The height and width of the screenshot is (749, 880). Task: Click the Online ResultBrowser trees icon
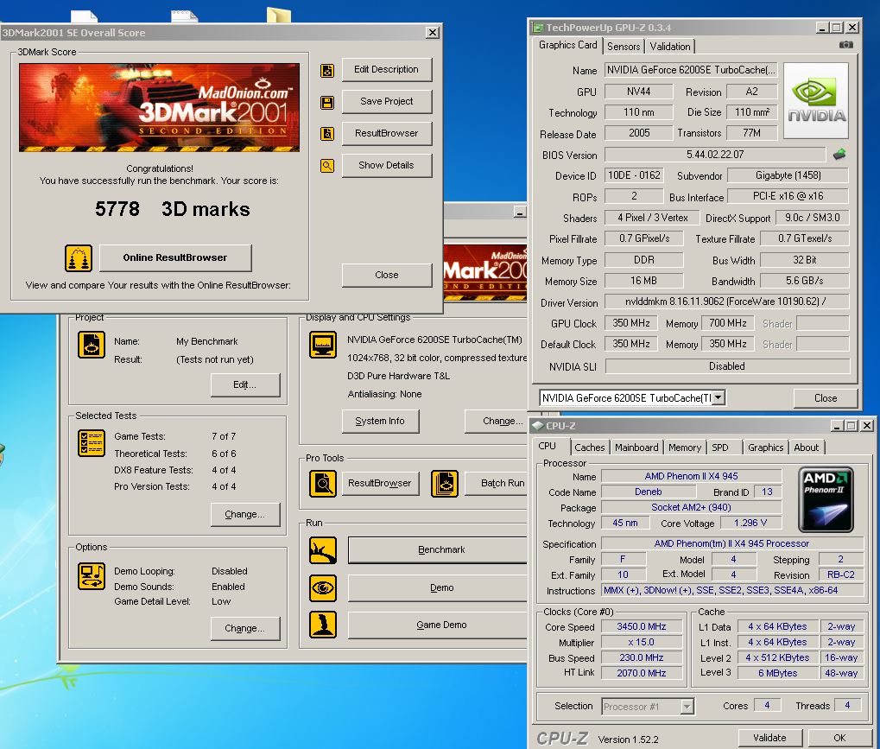79,257
